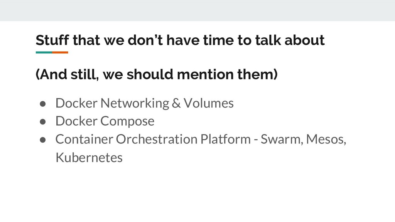Click the word 'Mesos,' in the third bullet
This screenshot has width=395, height=222.
coord(326,139)
